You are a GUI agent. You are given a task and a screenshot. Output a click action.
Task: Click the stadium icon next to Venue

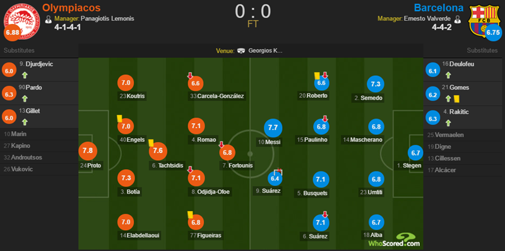[241, 51]
